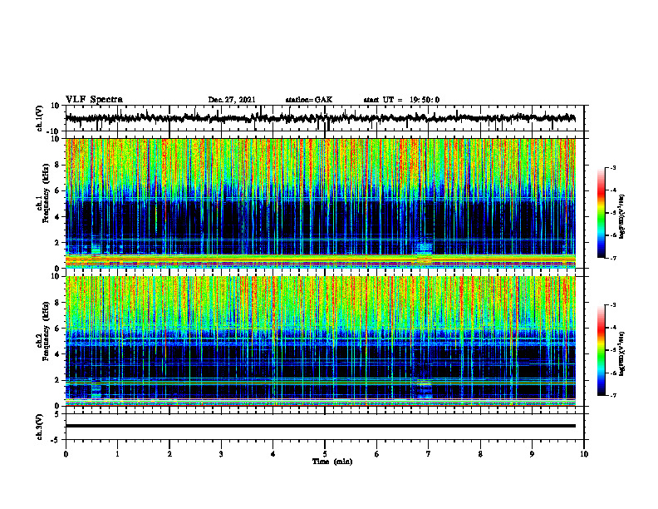
Task: Click time-axis tick label "8"
Action: tap(480, 454)
